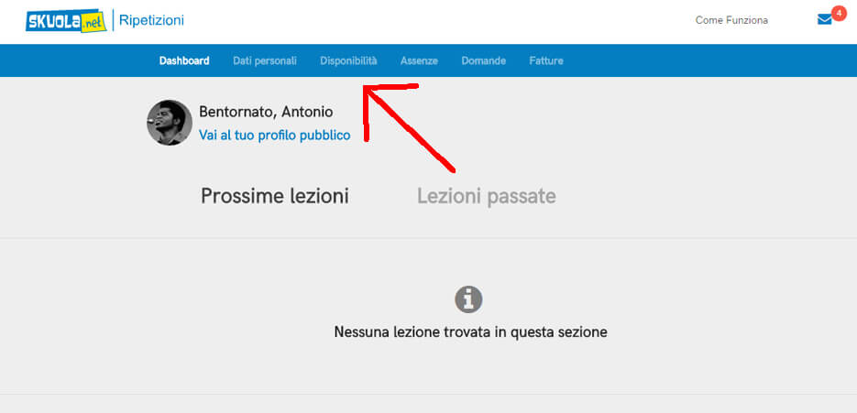The width and height of the screenshot is (857, 413).
Task: Click Antonio's profile avatar picture
Action: 170,123
